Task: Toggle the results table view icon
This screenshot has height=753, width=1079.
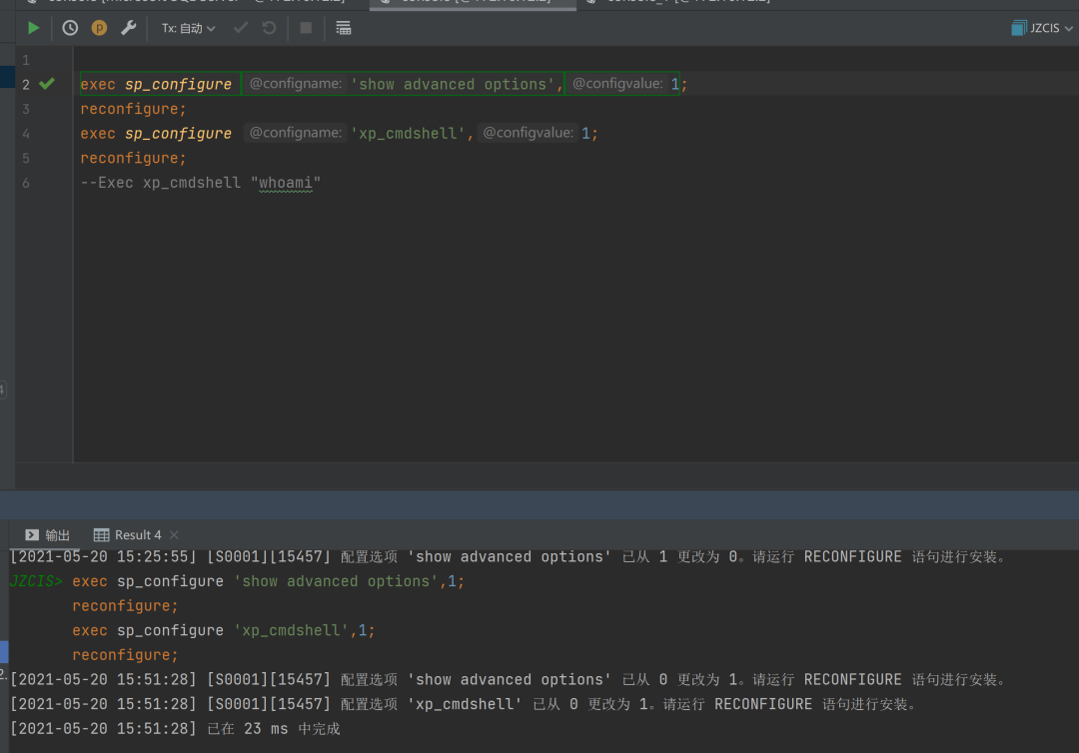Action: [x=344, y=28]
